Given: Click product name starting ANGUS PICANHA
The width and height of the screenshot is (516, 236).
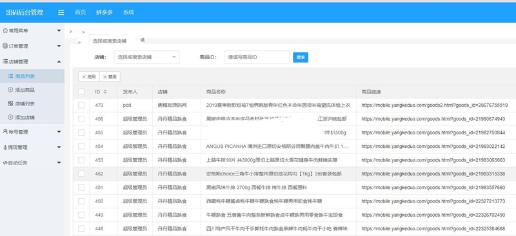Looking at the screenshot, I should click(278, 147).
